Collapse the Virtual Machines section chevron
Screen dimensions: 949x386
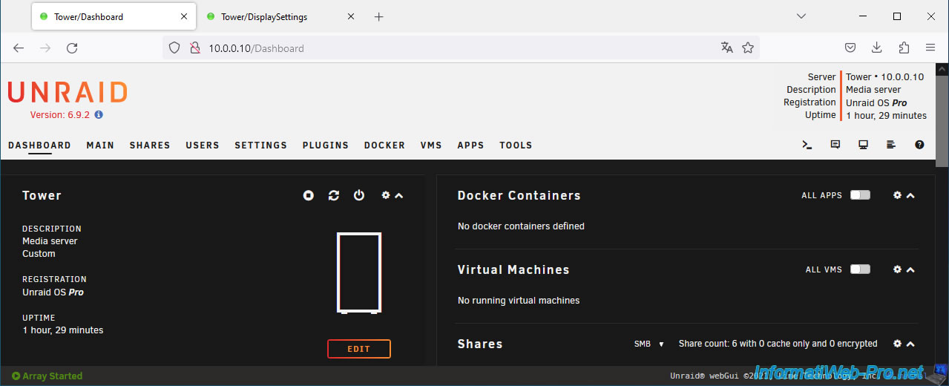point(911,269)
